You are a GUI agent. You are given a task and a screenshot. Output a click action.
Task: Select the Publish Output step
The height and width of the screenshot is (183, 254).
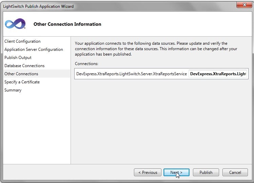(x=18, y=58)
